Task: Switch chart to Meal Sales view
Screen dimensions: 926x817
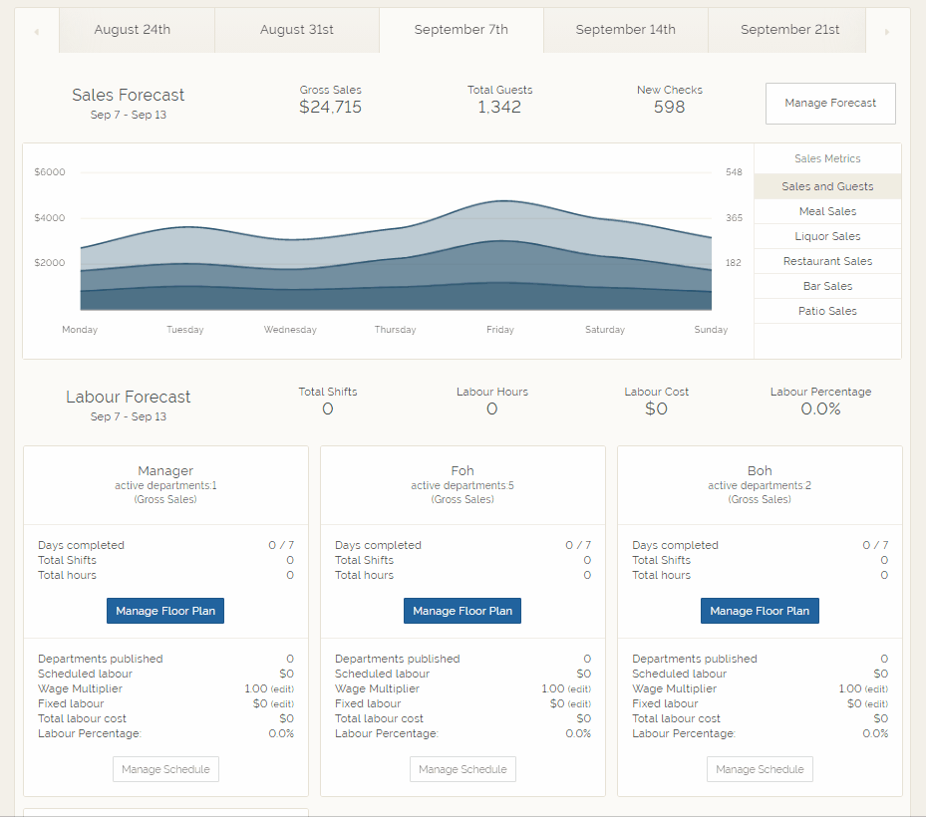Action: (x=826, y=210)
